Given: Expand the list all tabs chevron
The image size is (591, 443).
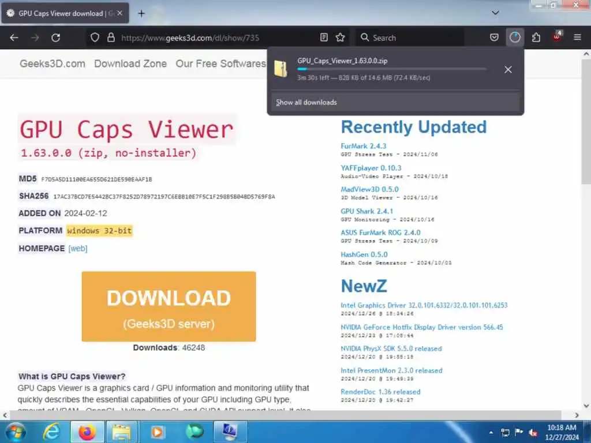Looking at the screenshot, I should [495, 13].
